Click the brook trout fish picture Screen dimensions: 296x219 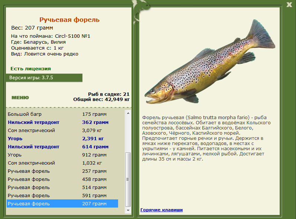(209, 65)
